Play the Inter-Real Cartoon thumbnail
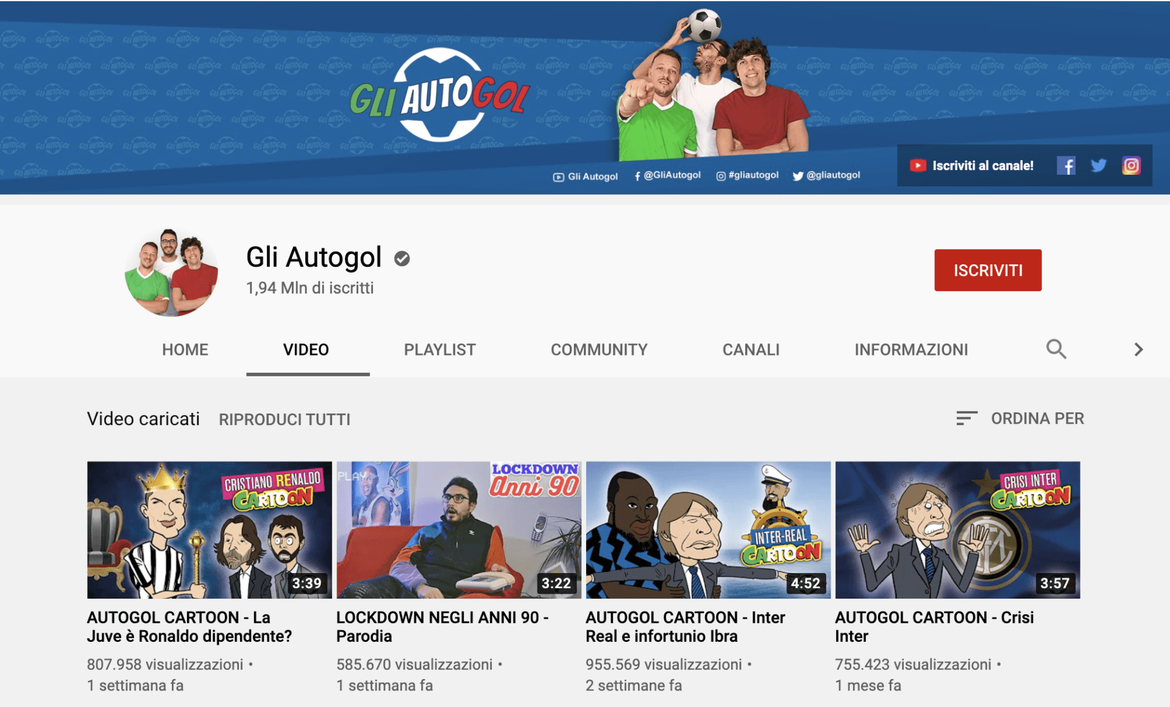 (708, 530)
